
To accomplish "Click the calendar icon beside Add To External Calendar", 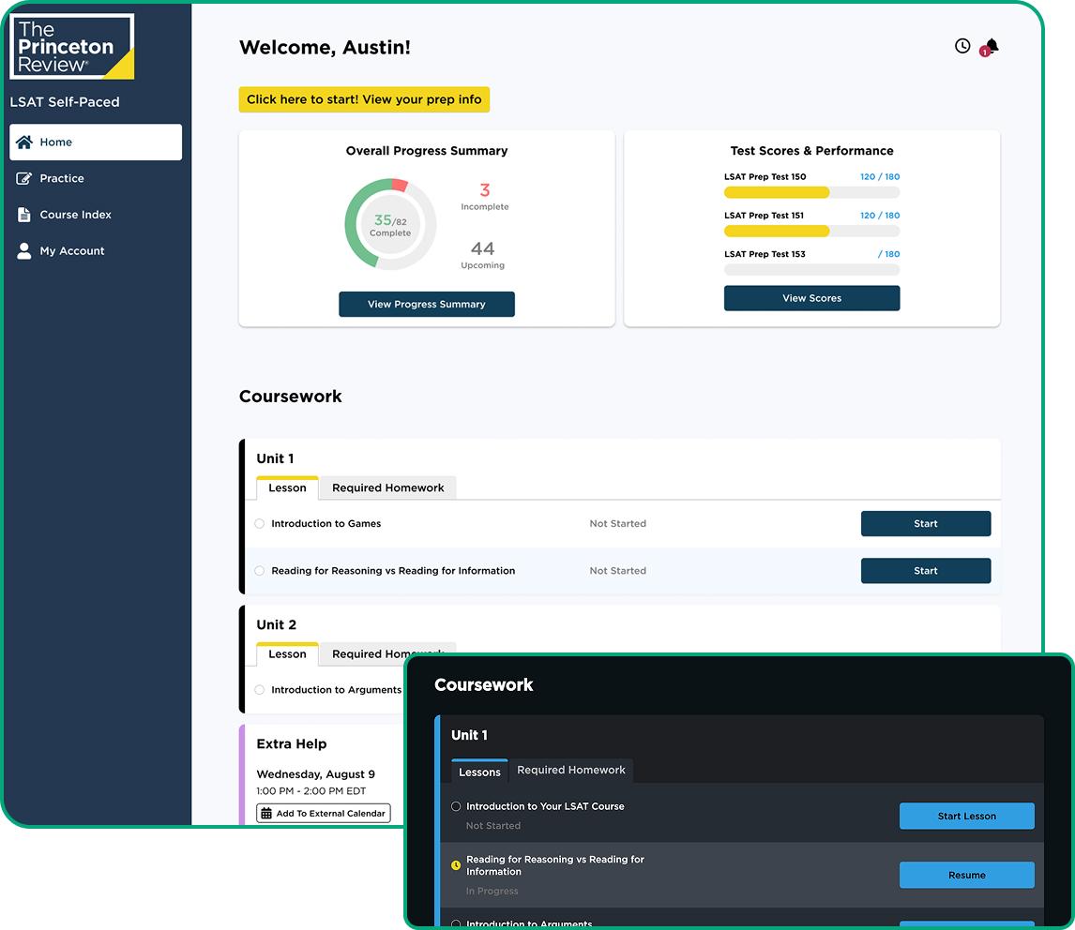I will (x=266, y=814).
